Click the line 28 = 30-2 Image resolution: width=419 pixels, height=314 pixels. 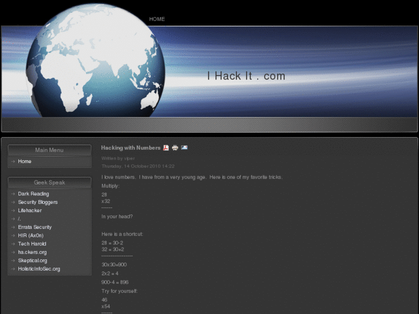tap(112, 243)
